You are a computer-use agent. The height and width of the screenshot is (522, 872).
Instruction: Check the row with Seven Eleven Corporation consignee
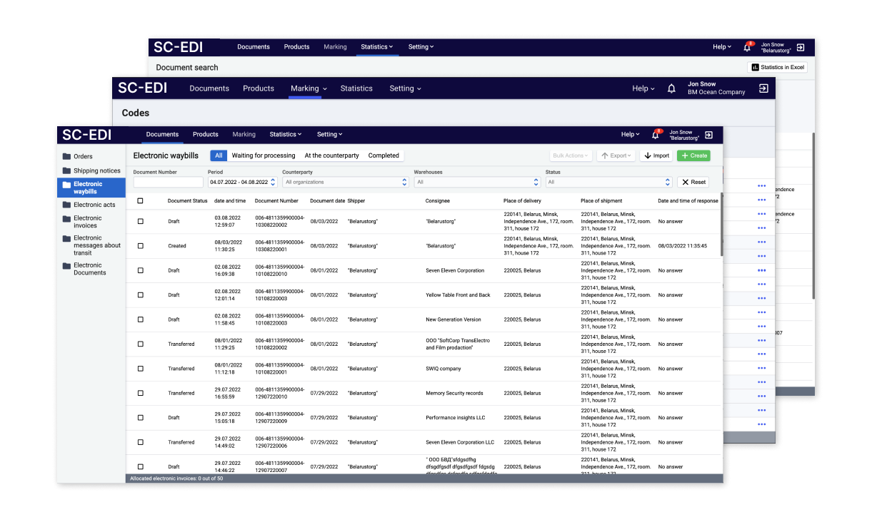pyautogui.click(x=140, y=271)
